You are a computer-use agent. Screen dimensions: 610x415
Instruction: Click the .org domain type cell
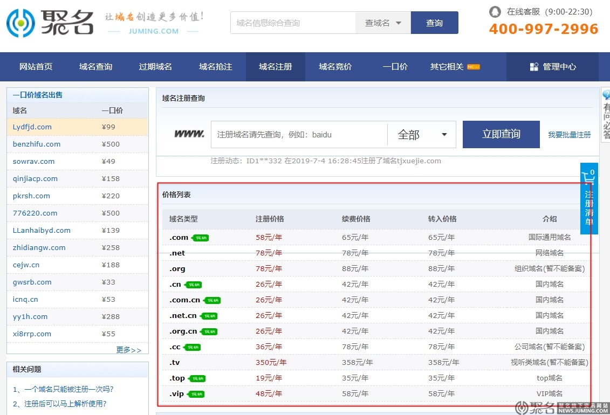[177, 269]
